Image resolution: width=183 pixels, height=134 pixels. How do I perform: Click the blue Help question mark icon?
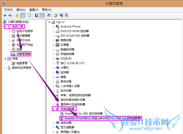(36, 15)
